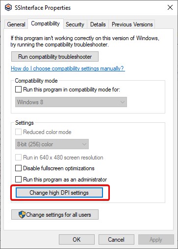Select the Compatibility tab
The width and height of the screenshot is (178, 249).
point(46,23)
